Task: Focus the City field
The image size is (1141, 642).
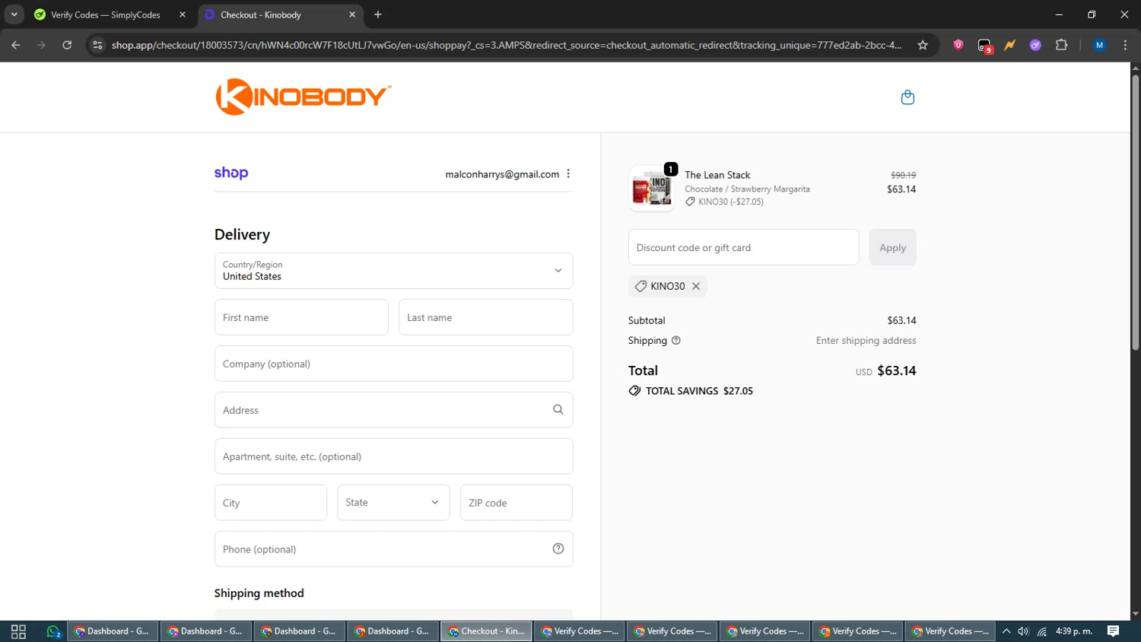Action: [271, 503]
